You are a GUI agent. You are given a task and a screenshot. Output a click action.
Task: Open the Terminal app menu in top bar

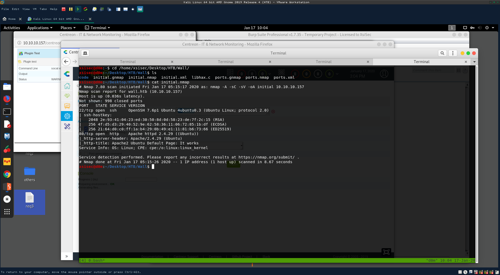pyautogui.click(x=97, y=28)
